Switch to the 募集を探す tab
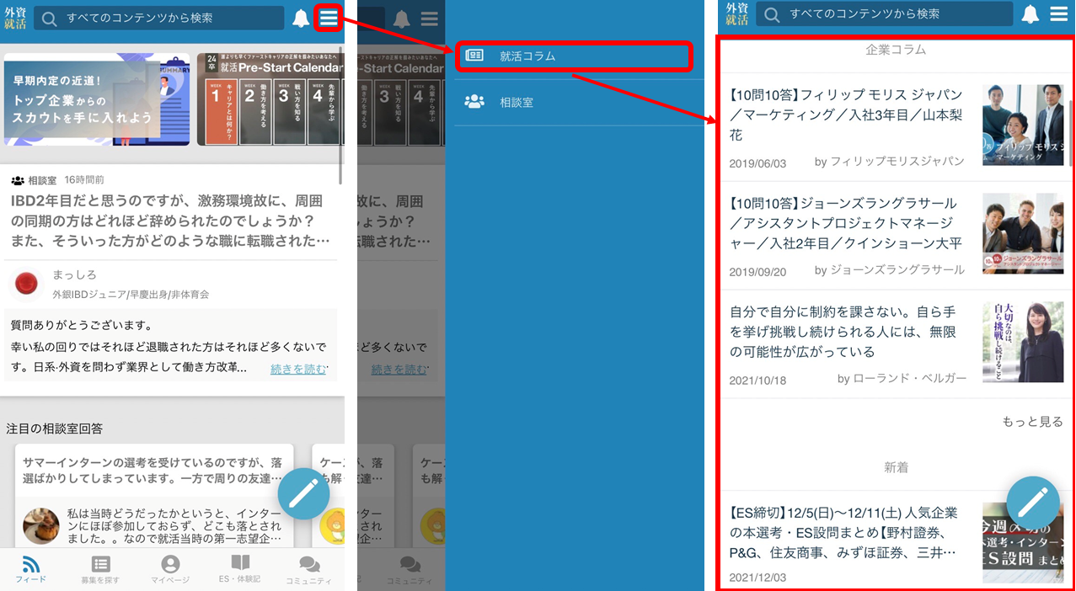This screenshot has height=591, width=1076. coord(100,570)
